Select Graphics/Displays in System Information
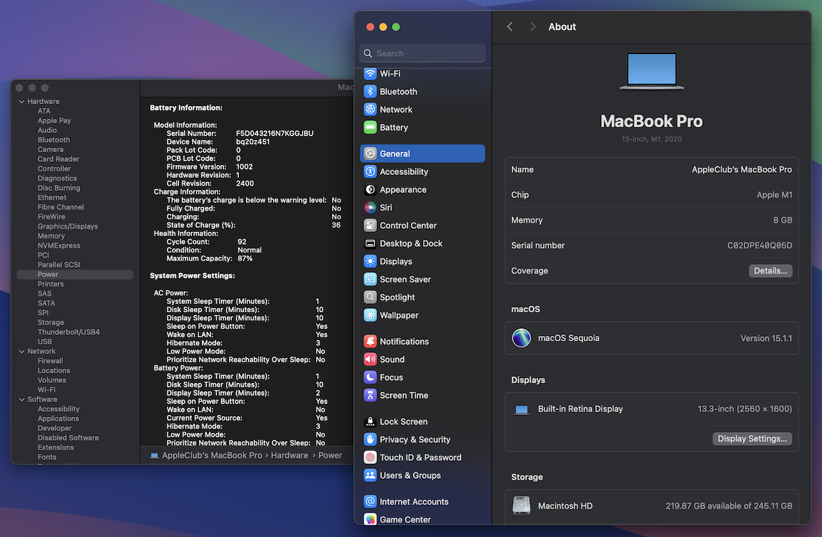The width and height of the screenshot is (822, 537). (67, 226)
